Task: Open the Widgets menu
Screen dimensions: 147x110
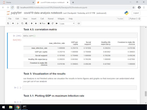Action: click(x=61, y=19)
